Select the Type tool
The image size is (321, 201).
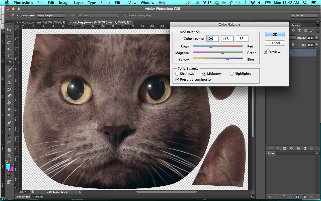9,129
